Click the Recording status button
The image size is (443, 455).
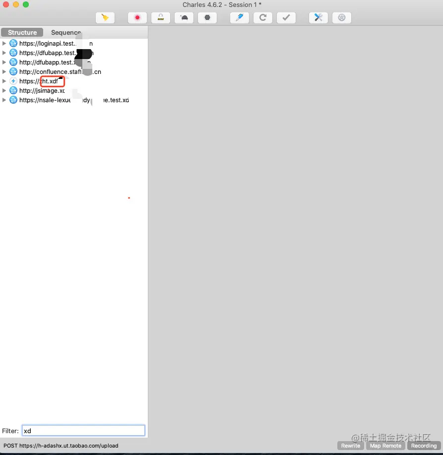pyautogui.click(x=424, y=446)
